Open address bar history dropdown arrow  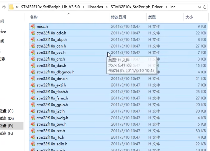pos(199,7)
